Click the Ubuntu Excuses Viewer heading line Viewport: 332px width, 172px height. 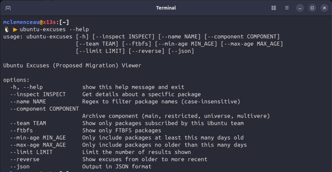click(x=72, y=65)
